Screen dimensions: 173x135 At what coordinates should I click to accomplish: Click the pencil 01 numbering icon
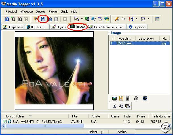click(x=117, y=19)
